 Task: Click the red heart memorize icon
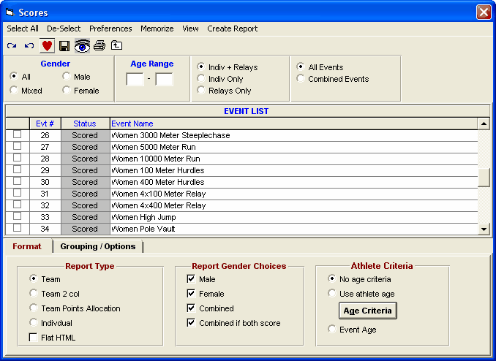[47, 46]
